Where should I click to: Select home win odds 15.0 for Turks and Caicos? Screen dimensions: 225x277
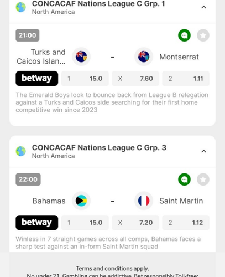[x=85, y=79]
